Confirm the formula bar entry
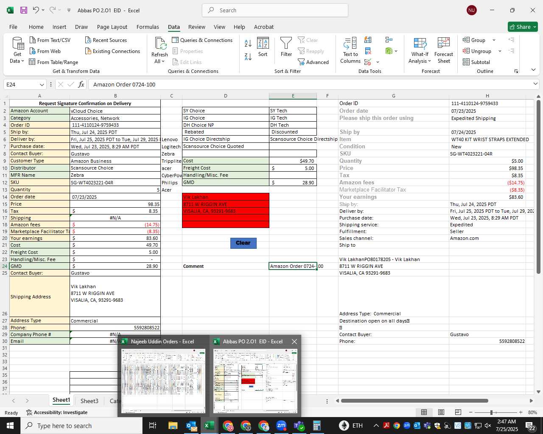 click(71, 84)
